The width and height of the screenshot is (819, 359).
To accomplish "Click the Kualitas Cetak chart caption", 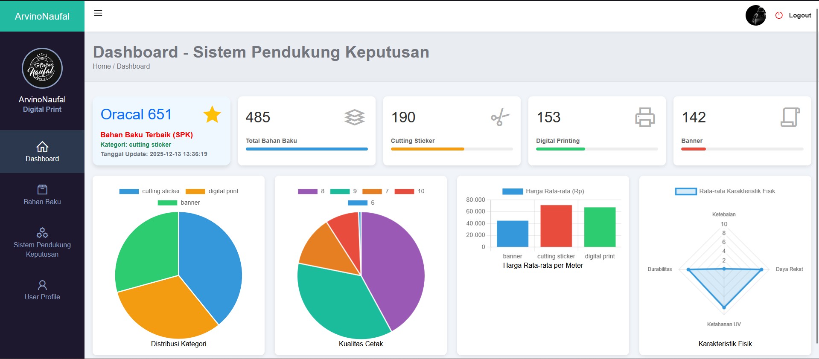I will [x=361, y=344].
